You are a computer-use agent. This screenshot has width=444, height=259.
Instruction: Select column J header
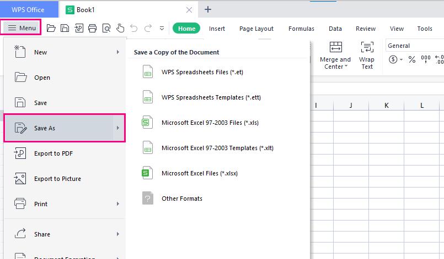point(351,106)
